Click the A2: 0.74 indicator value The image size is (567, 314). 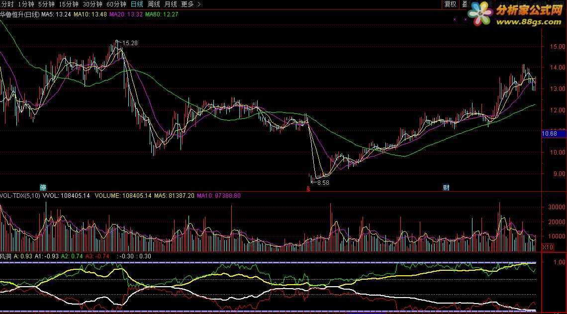72,256
